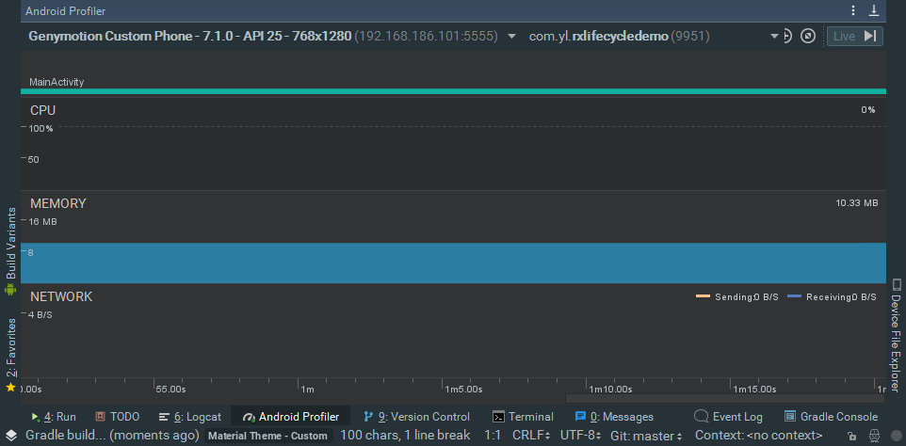Open the Android Profiler three-dot options menu
The image size is (906, 446).
tap(853, 10)
